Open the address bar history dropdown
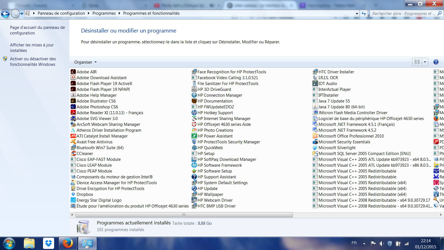 357,13
